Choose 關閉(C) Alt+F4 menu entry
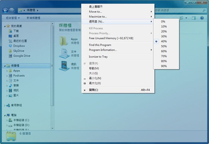Screen dimensions: 209x144 118,90
